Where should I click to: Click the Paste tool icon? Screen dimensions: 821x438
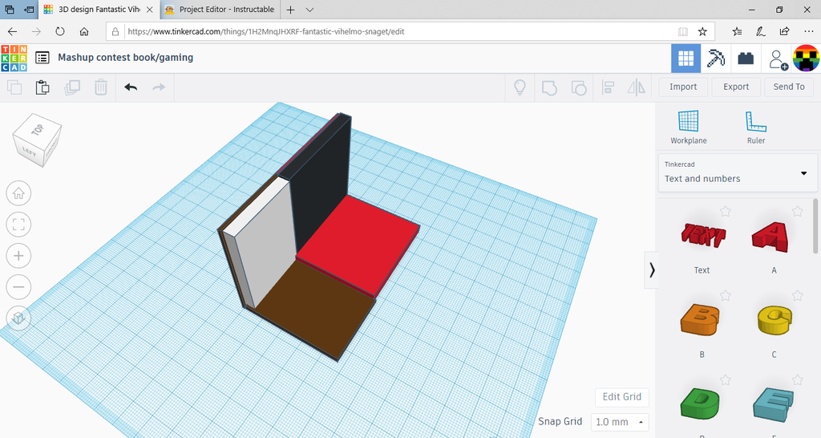[42, 87]
